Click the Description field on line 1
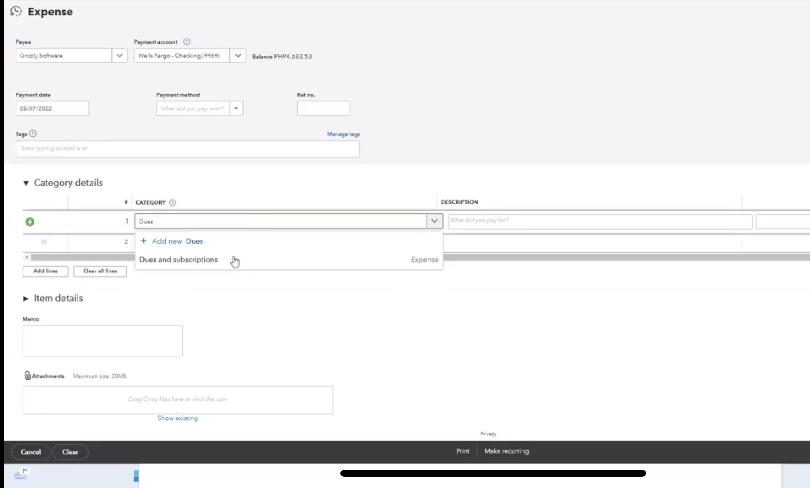 pos(600,221)
